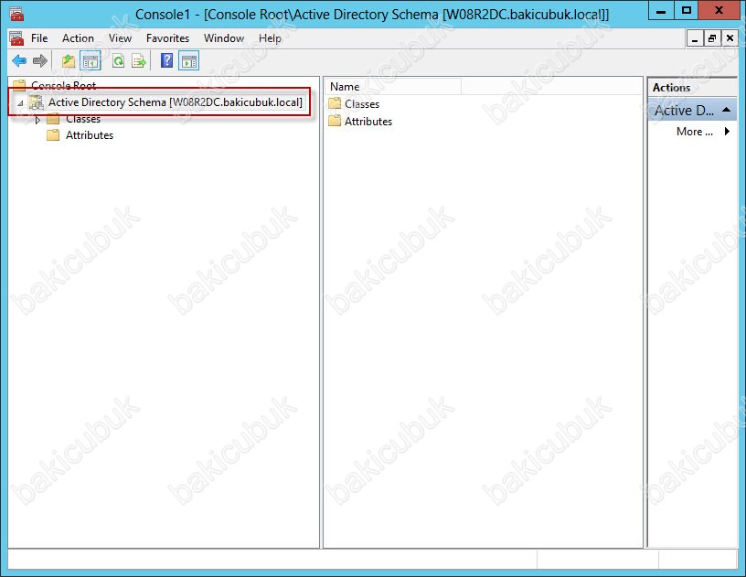Click the Export List toolbar icon
This screenshot has height=577, width=746.
coord(138,61)
